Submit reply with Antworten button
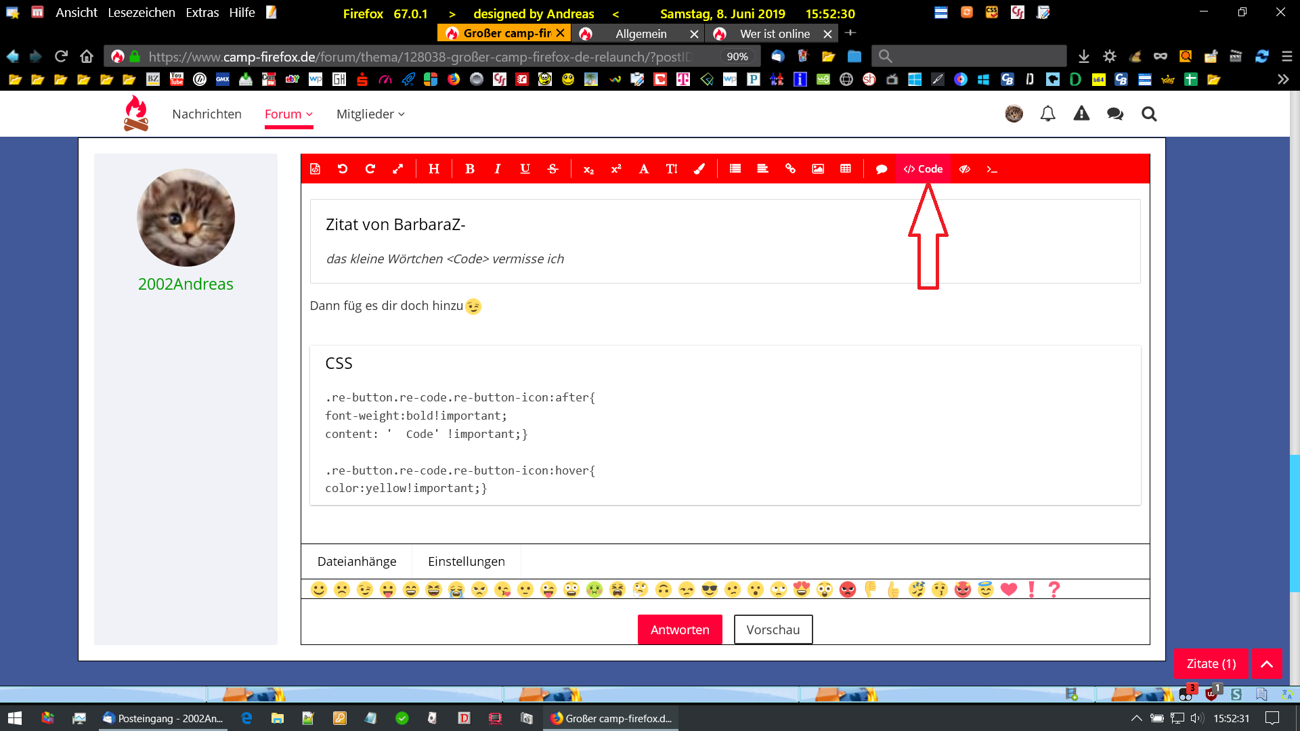The height and width of the screenshot is (731, 1300). (x=680, y=629)
